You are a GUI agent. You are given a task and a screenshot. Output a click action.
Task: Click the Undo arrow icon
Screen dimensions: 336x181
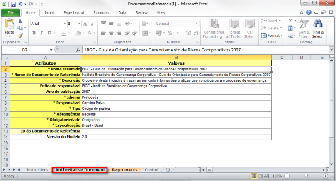pyautogui.click(x=20, y=4)
